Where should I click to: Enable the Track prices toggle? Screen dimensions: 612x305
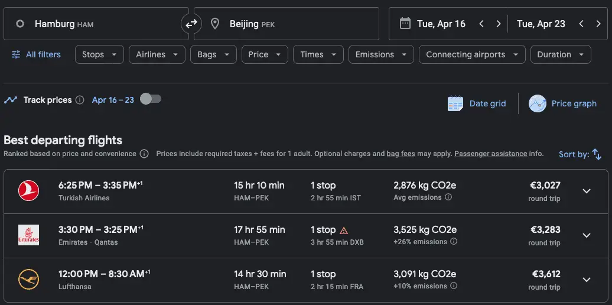click(150, 99)
